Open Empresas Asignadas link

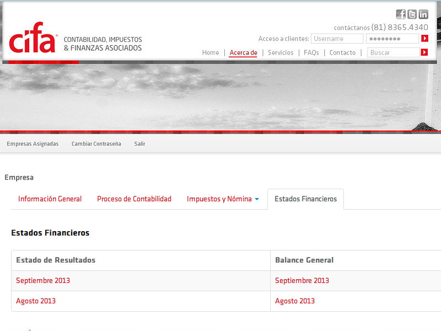click(33, 144)
